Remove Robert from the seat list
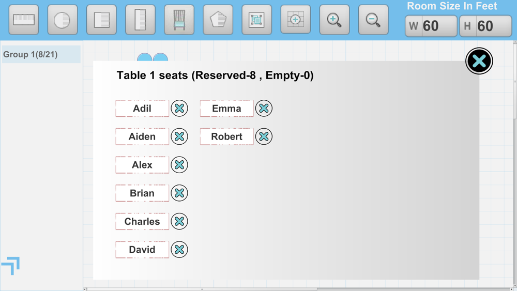This screenshot has width=517, height=291. [x=264, y=136]
